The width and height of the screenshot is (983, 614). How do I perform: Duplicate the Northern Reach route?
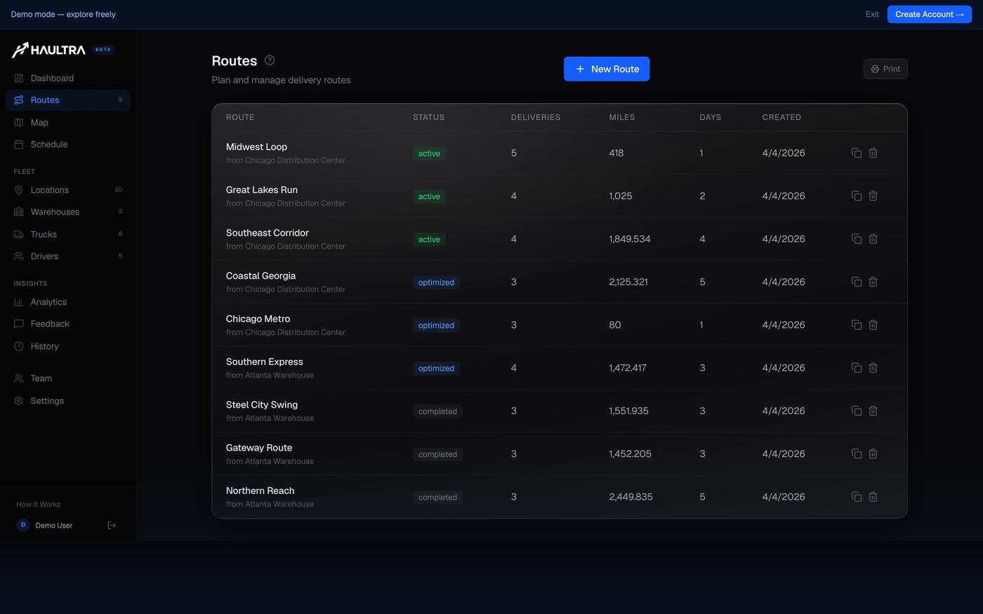coord(857,497)
